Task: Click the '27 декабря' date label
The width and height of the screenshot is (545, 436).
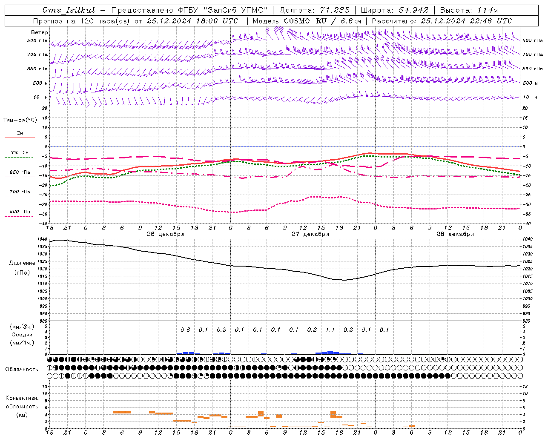Action: [310, 234]
